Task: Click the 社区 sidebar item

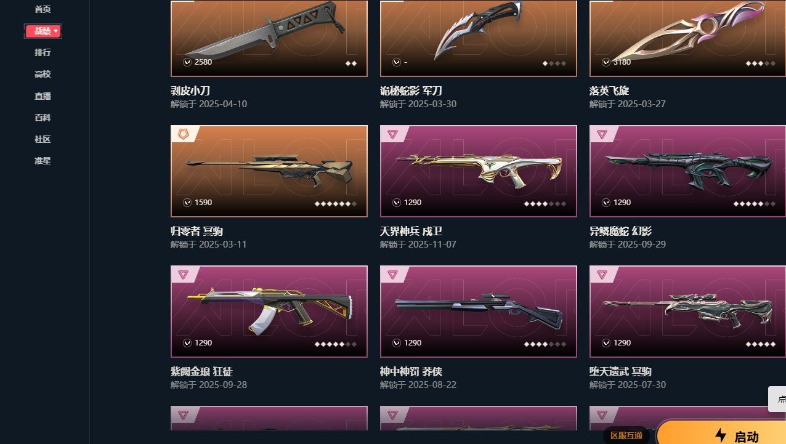Action: pos(43,139)
